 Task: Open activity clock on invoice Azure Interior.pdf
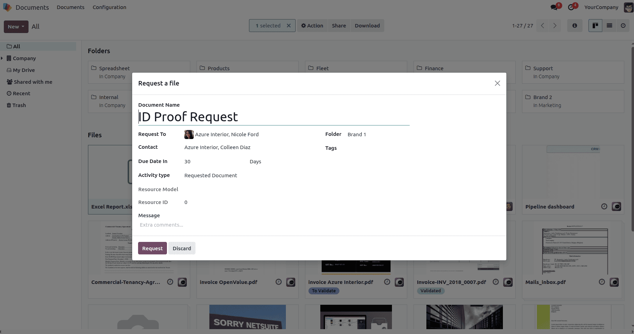pyautogui.click(x=387, y=282)
